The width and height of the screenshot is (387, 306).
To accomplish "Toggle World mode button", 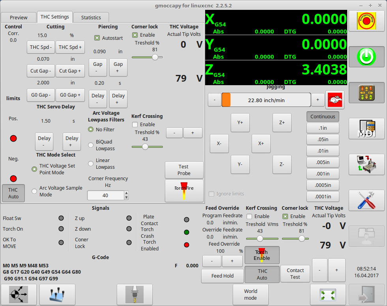I will pyautogui.click(x=251, y=295).
